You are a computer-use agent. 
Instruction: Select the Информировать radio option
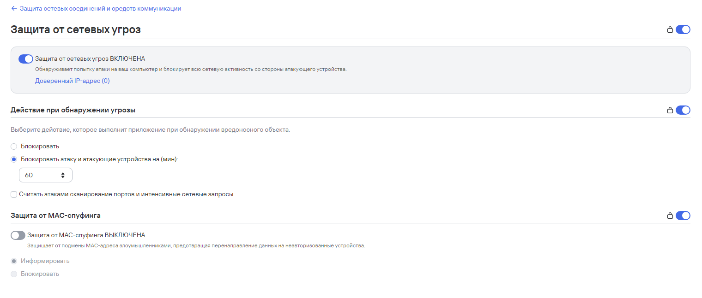[14, 261]
